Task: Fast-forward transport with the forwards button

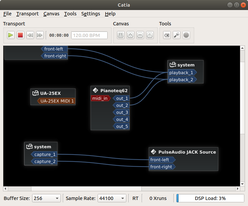Action: click(40, 35)
